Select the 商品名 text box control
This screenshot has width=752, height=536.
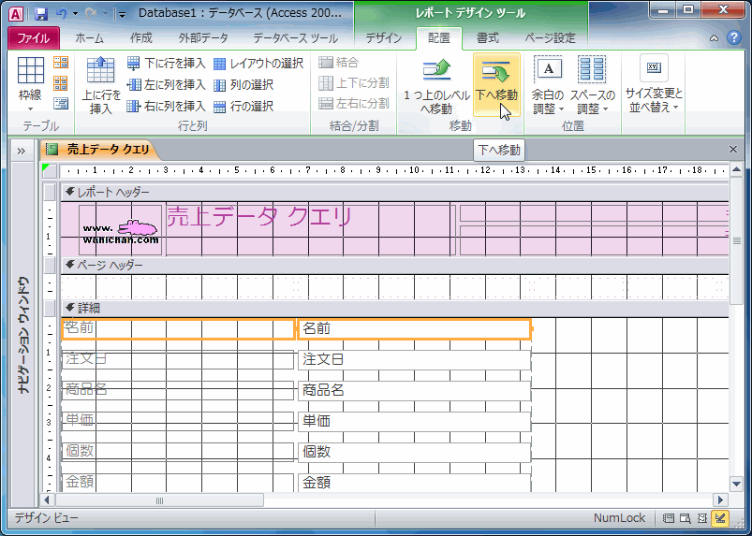coord(414,390)
